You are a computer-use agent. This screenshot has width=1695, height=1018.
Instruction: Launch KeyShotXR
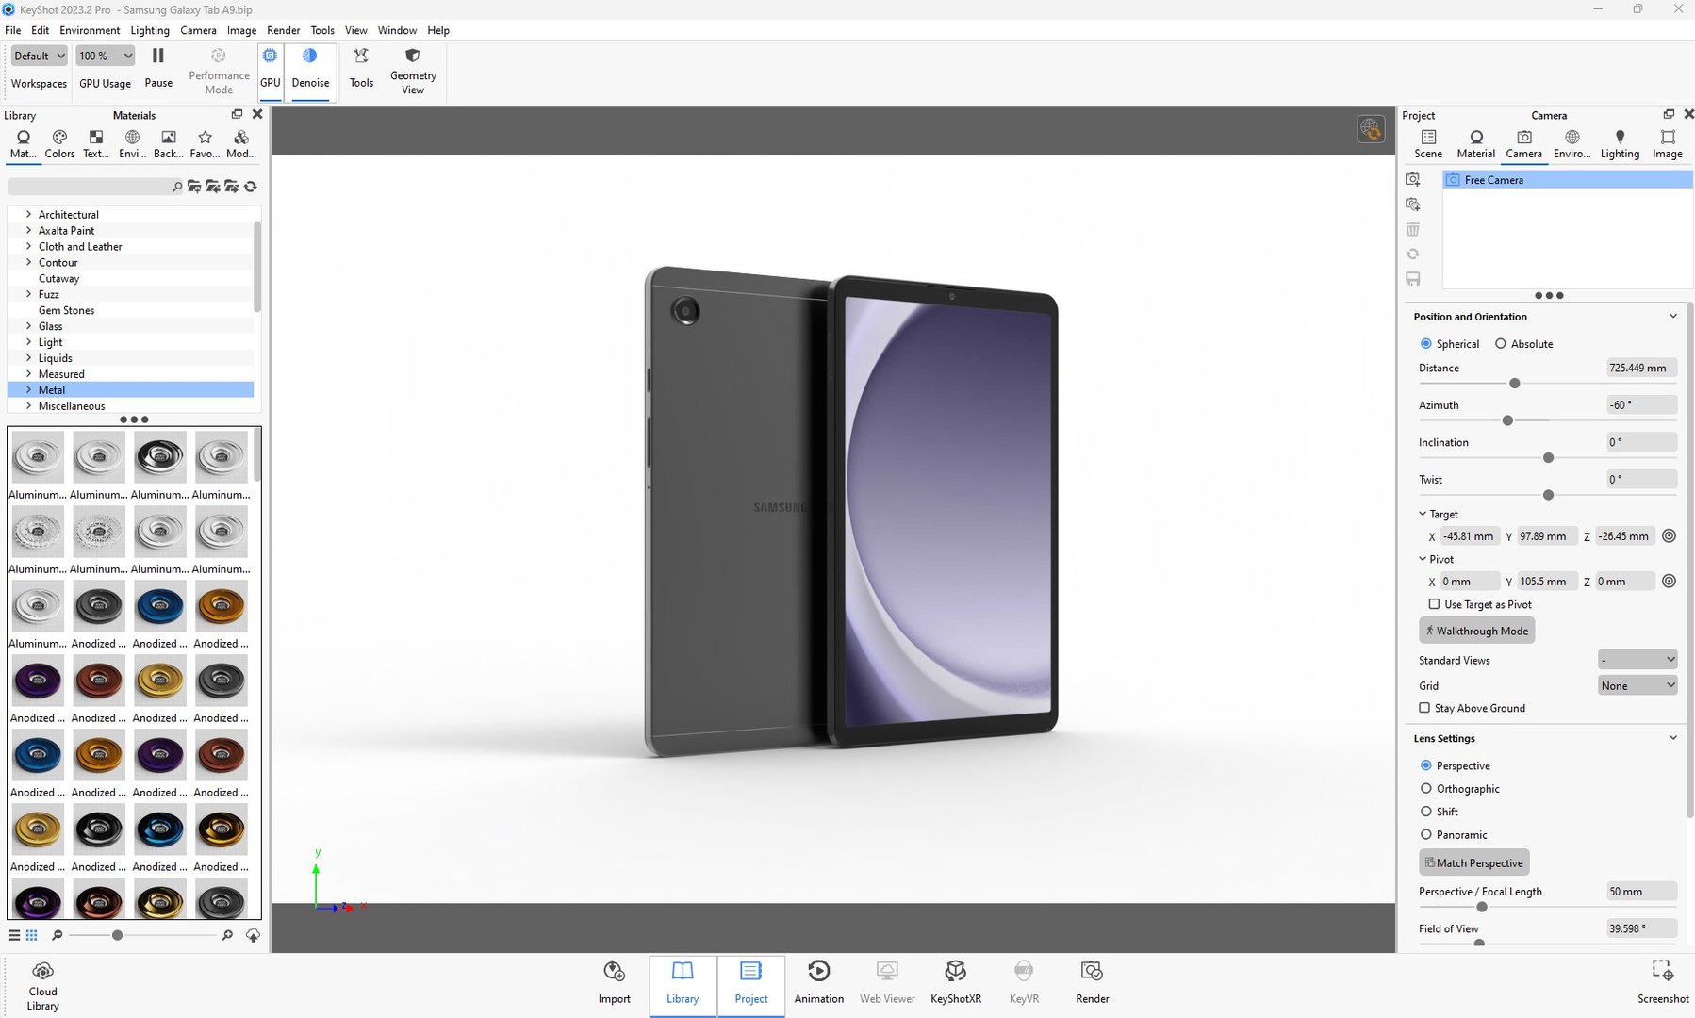point(955,983)
